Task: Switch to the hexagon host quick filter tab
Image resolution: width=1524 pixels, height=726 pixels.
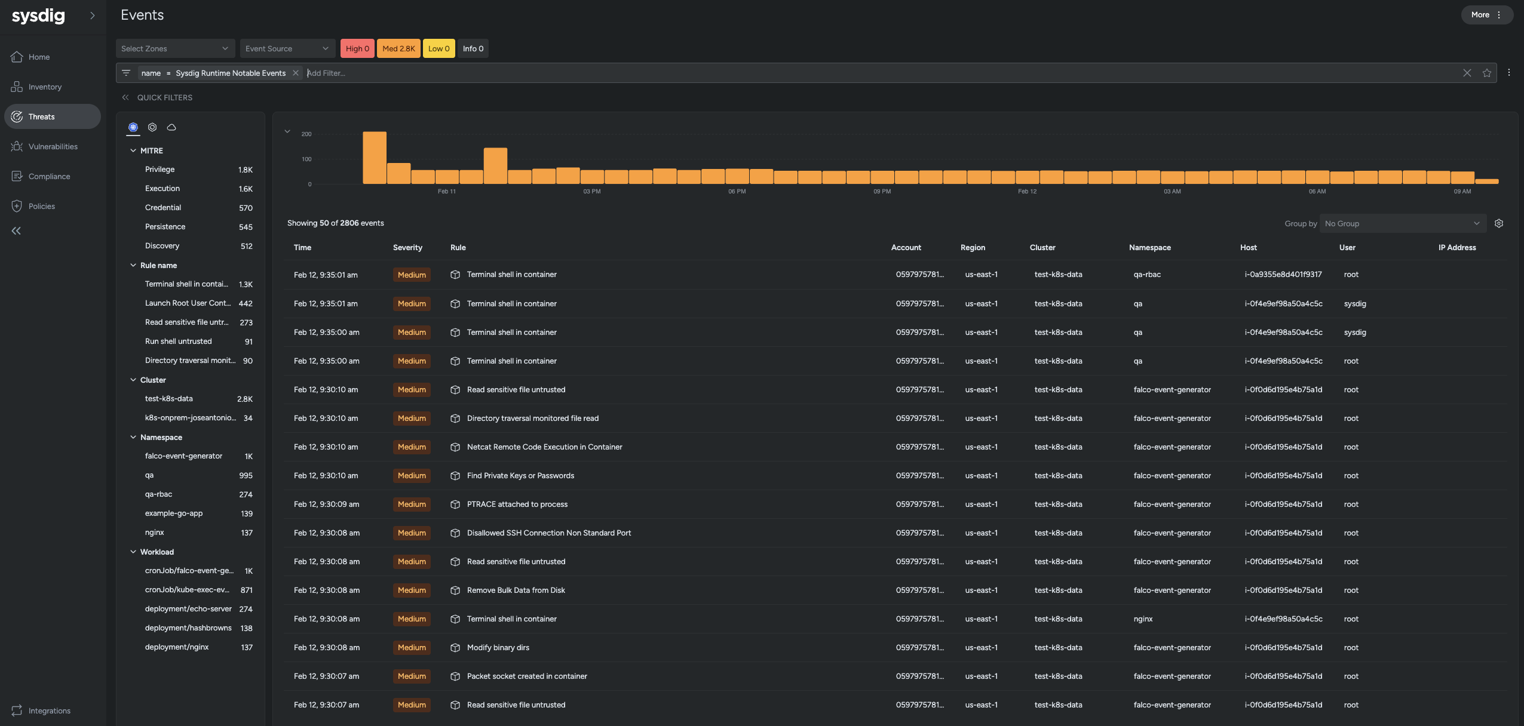Action: coord(152,128)
